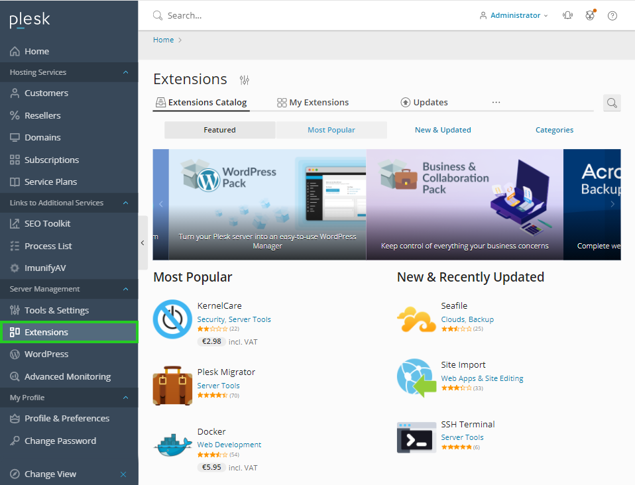This screenshot has width=635, height=485.
Task: Advance the banner carousel with right arrow
Action: (x=612, y=204)
